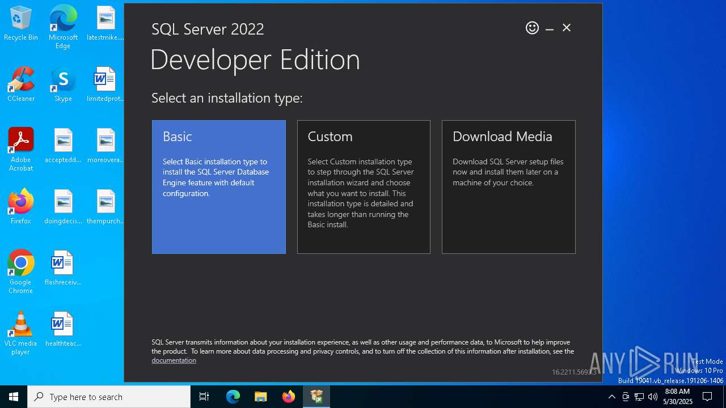The width and height of the screenshot is (726, 408).
Task: Minimize the SQL Server installer window
Action: tap(550, 28)
